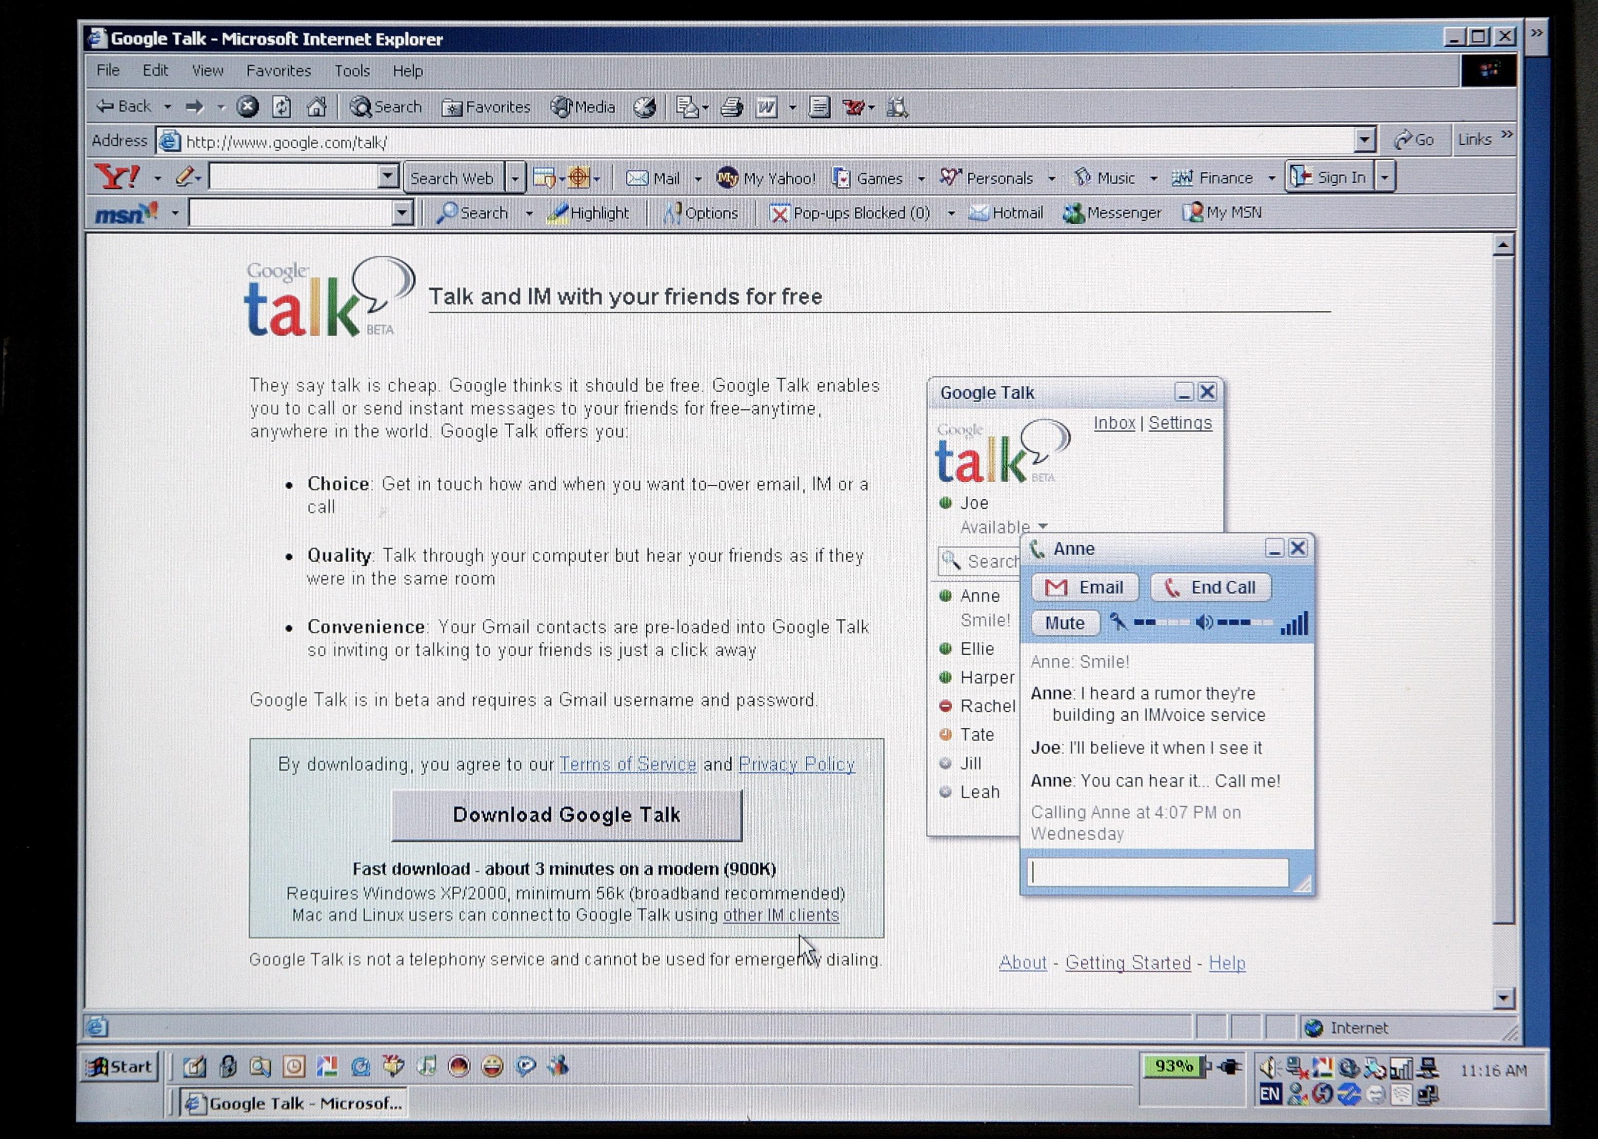
Task: Click the Yahoo pencil customize icon
Action: pyautogui.click(x=184, y=176)
